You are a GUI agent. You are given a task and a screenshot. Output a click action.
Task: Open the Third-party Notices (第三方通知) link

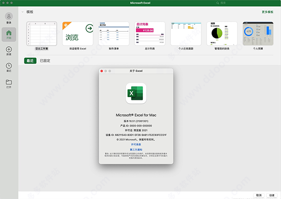136,149
